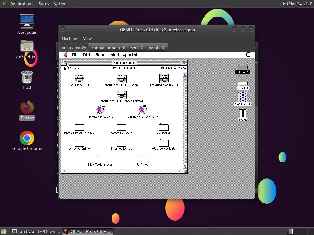Select the CD Extras folder
The width and height of the screenshot is (314, 235).
(x=164, y=127)
